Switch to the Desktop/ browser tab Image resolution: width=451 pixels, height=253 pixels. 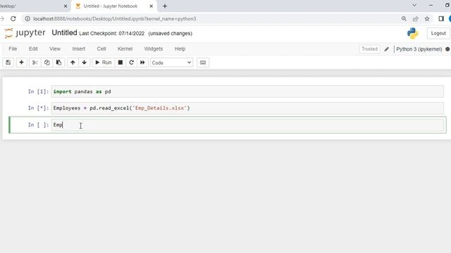coord(34,6)
